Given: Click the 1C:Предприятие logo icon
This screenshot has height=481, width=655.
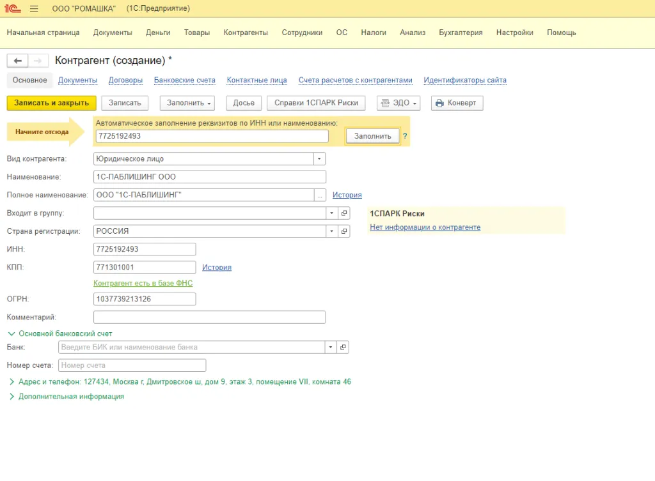Looking at the screenshot, I should [x=14, y=8].
